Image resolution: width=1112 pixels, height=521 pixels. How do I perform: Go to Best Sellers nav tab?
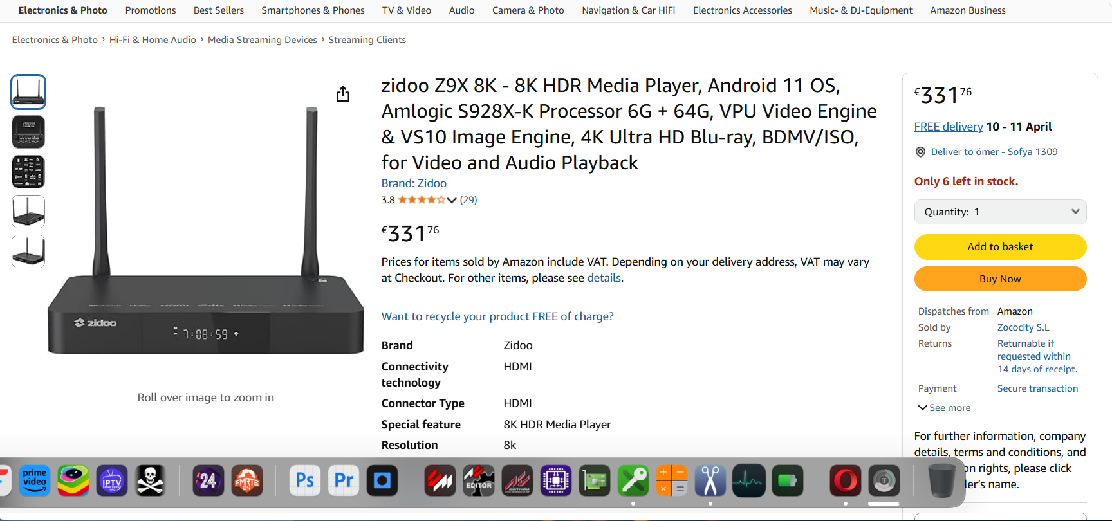tap(219, 10)
